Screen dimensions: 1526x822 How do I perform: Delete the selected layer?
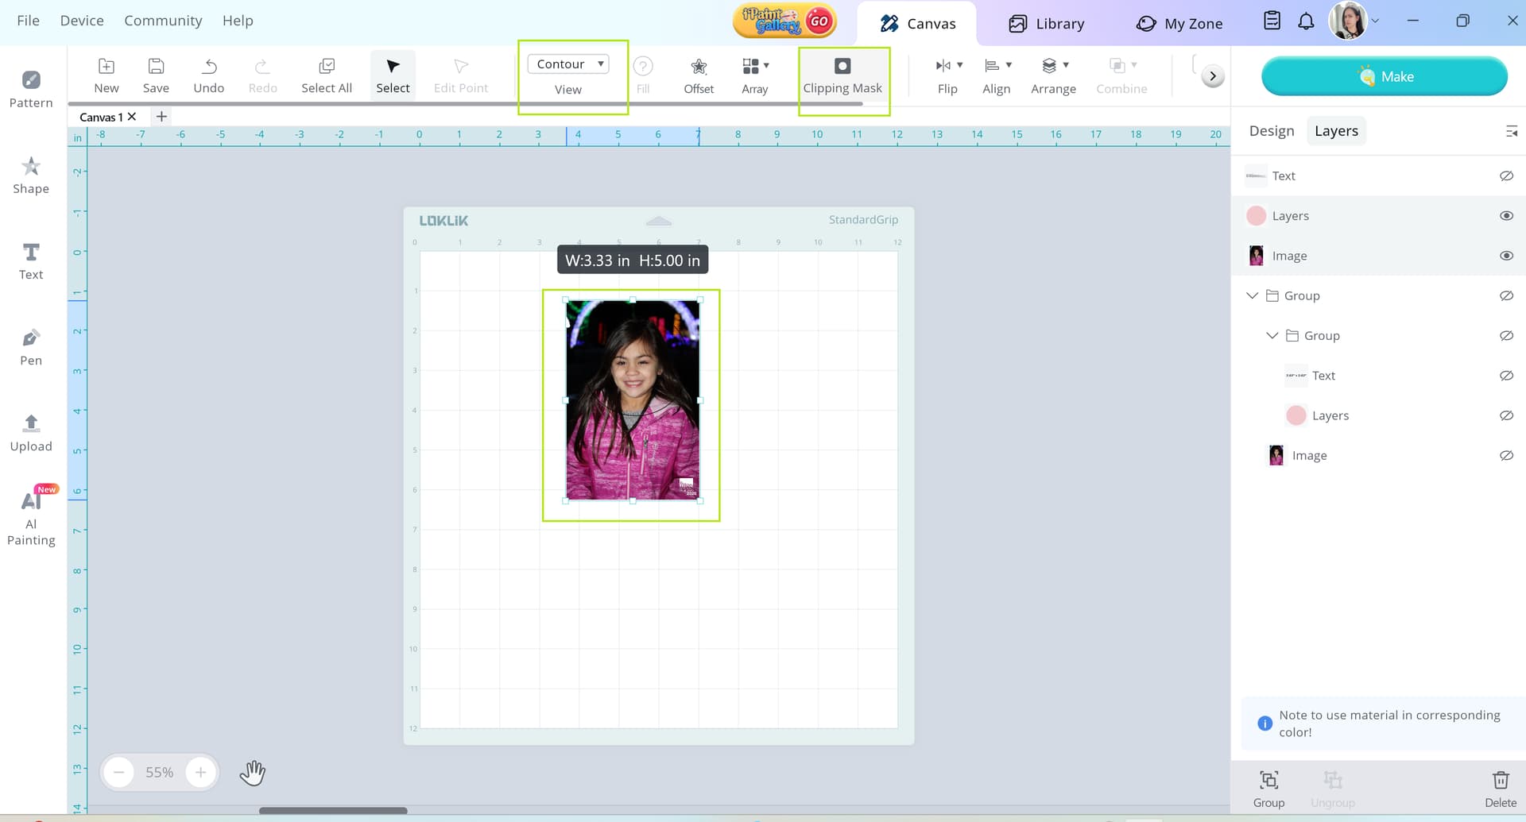point(1500,788)
